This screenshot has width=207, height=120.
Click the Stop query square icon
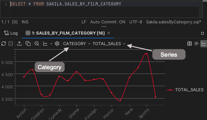click(11, 44)
